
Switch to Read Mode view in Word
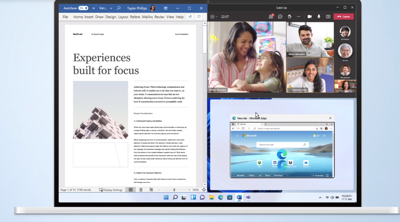pos(130,190)
